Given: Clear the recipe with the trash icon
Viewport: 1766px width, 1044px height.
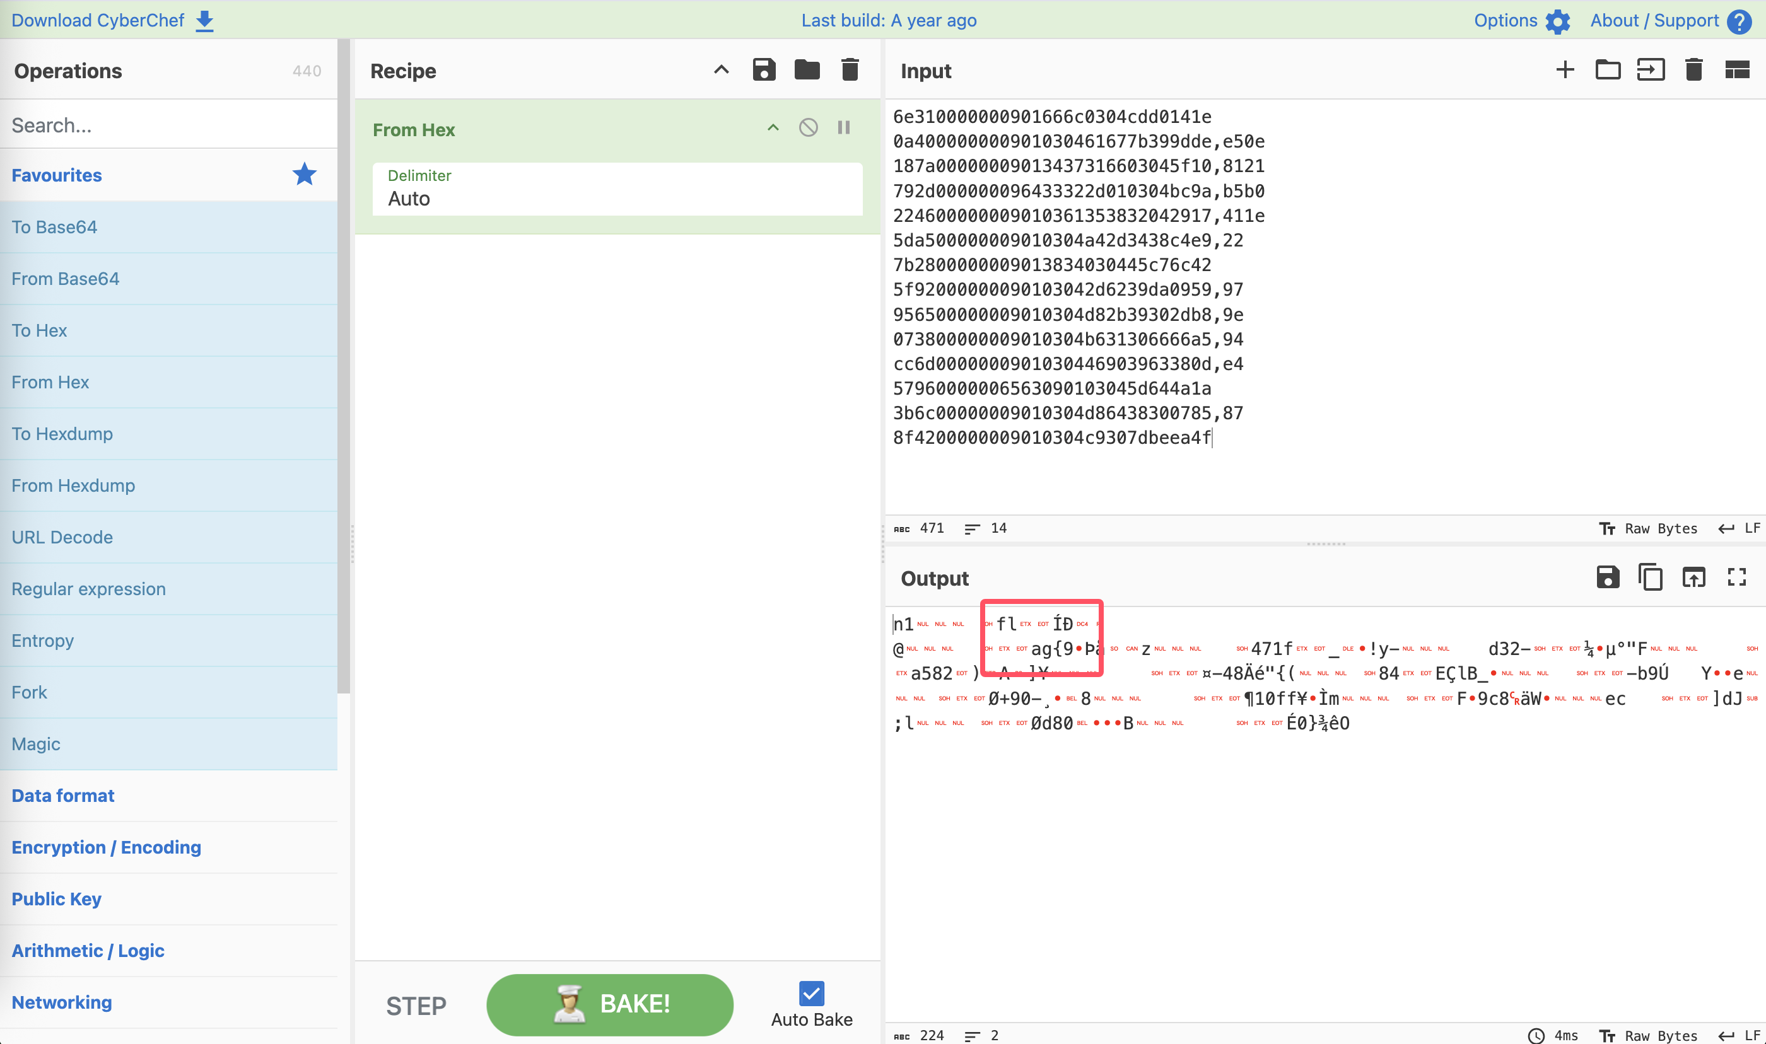Looking at the screenshot, I should tap(850, 69).
